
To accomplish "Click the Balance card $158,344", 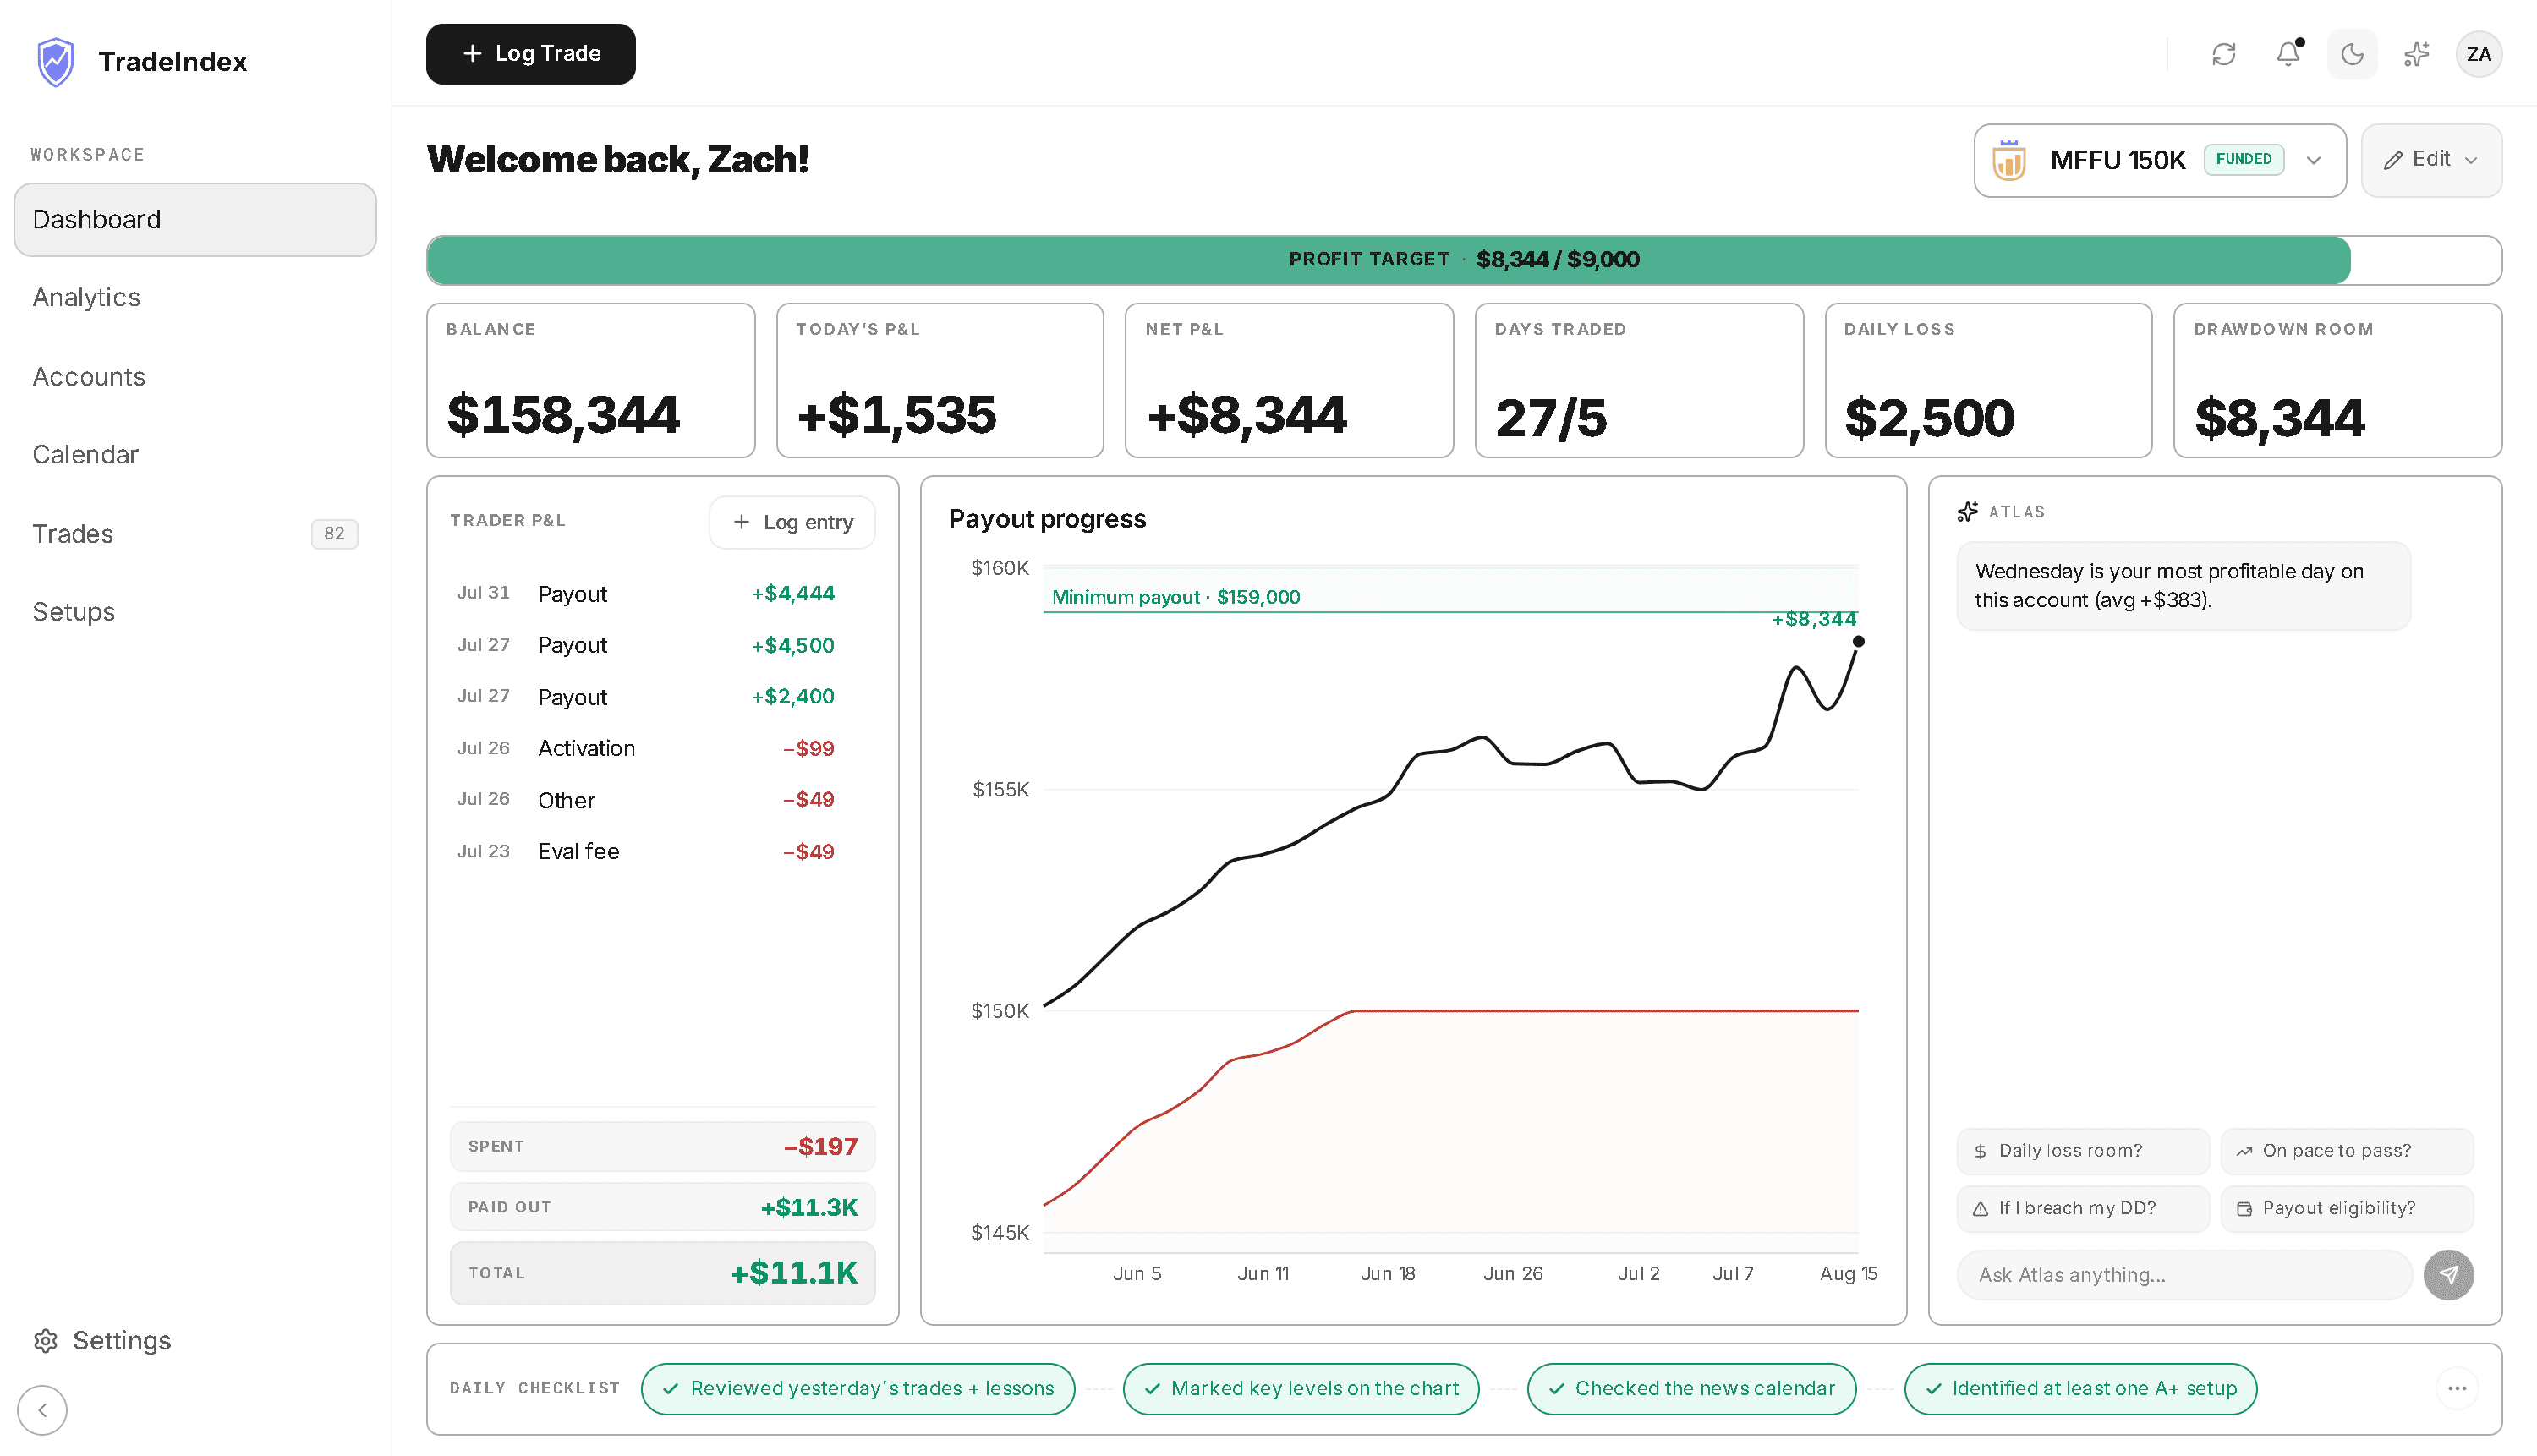I will [x=590, y=381].
